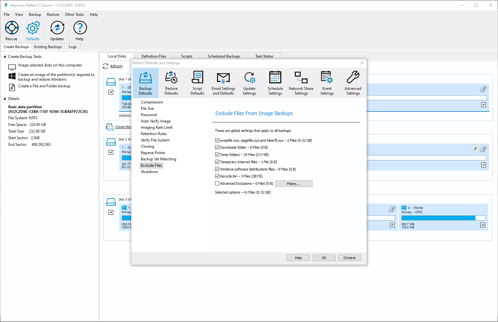This screenshot has width=498, height=322.
Task: Select Compression in settings list
Action: click(152, 102)
